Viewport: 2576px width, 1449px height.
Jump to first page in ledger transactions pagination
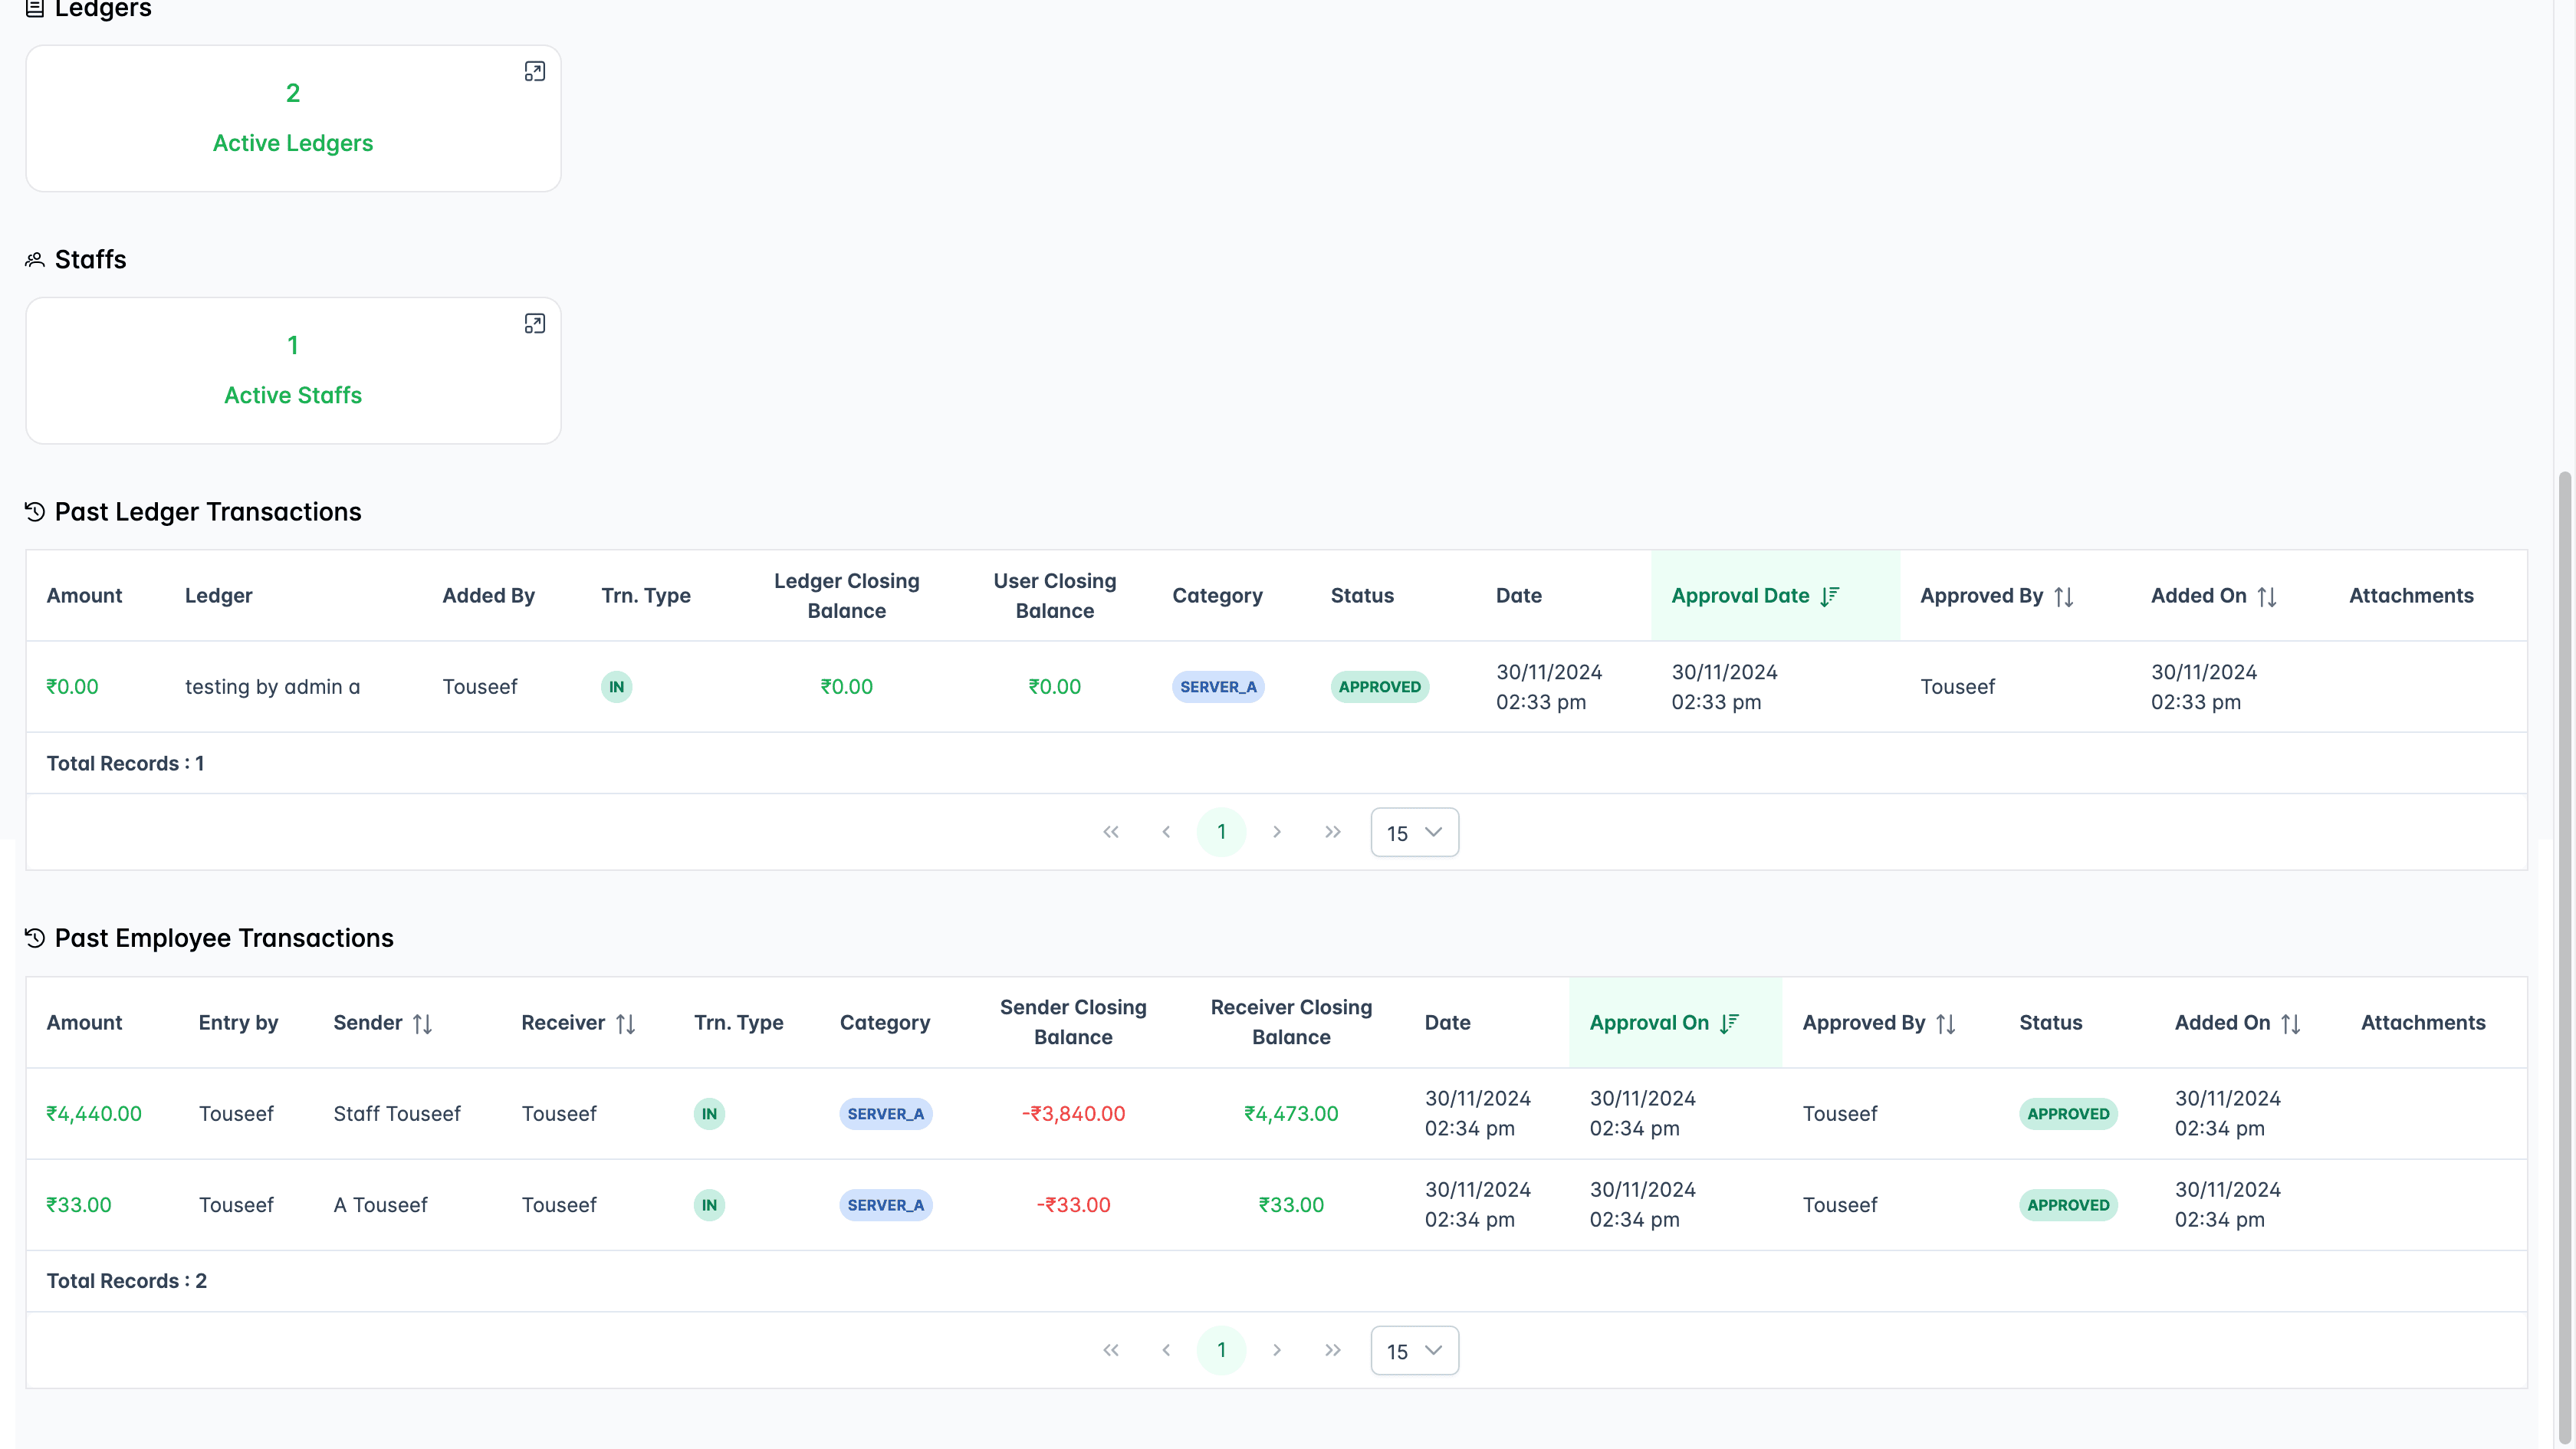click(x=1111, y=831)
